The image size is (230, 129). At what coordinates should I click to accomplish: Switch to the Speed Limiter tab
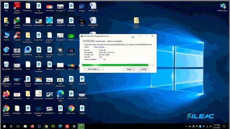click(101, 41)
